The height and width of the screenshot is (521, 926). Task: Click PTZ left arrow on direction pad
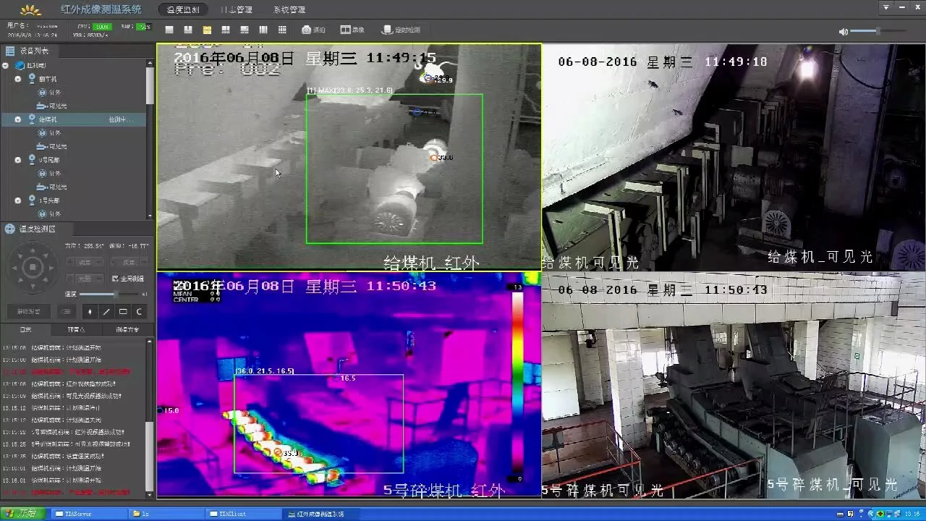point(15,268)
